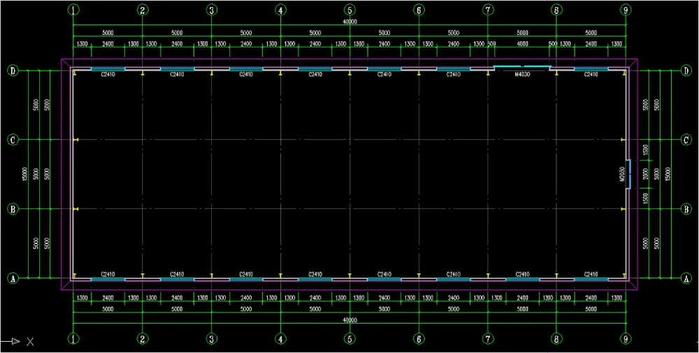Screen dimensions: 699x353
Task: Select C2410 label between axes 7-8 on wall A
Action: [522, 274]
